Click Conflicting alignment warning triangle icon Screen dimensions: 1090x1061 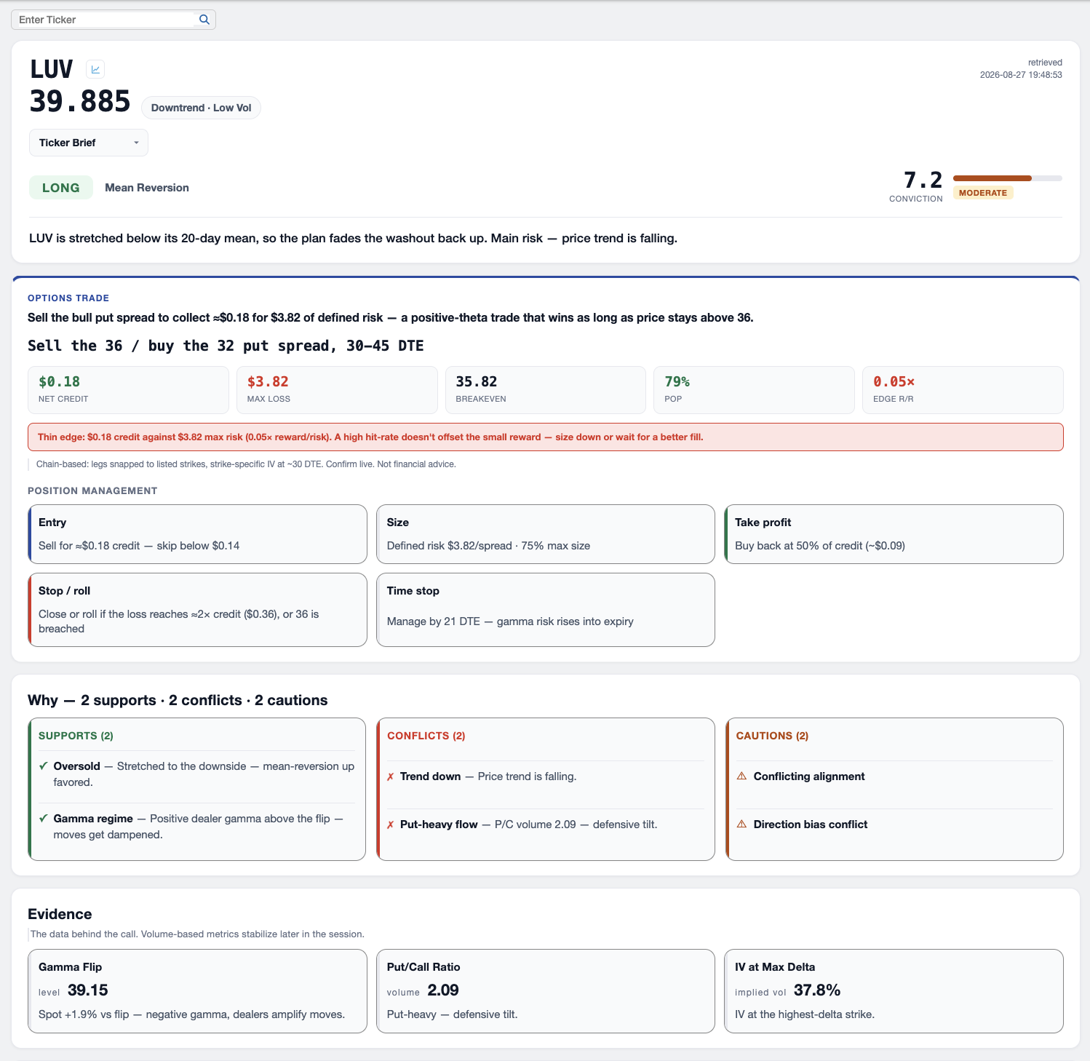click(x=741, y=776)
